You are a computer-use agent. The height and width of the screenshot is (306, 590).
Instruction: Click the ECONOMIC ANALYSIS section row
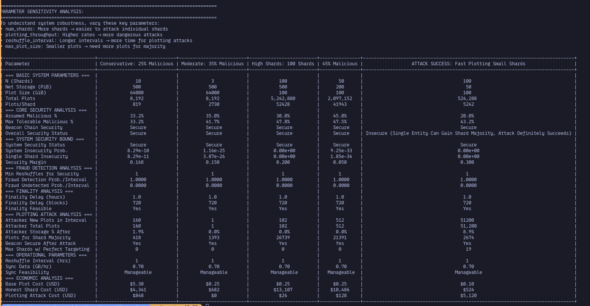coord(39,278)
